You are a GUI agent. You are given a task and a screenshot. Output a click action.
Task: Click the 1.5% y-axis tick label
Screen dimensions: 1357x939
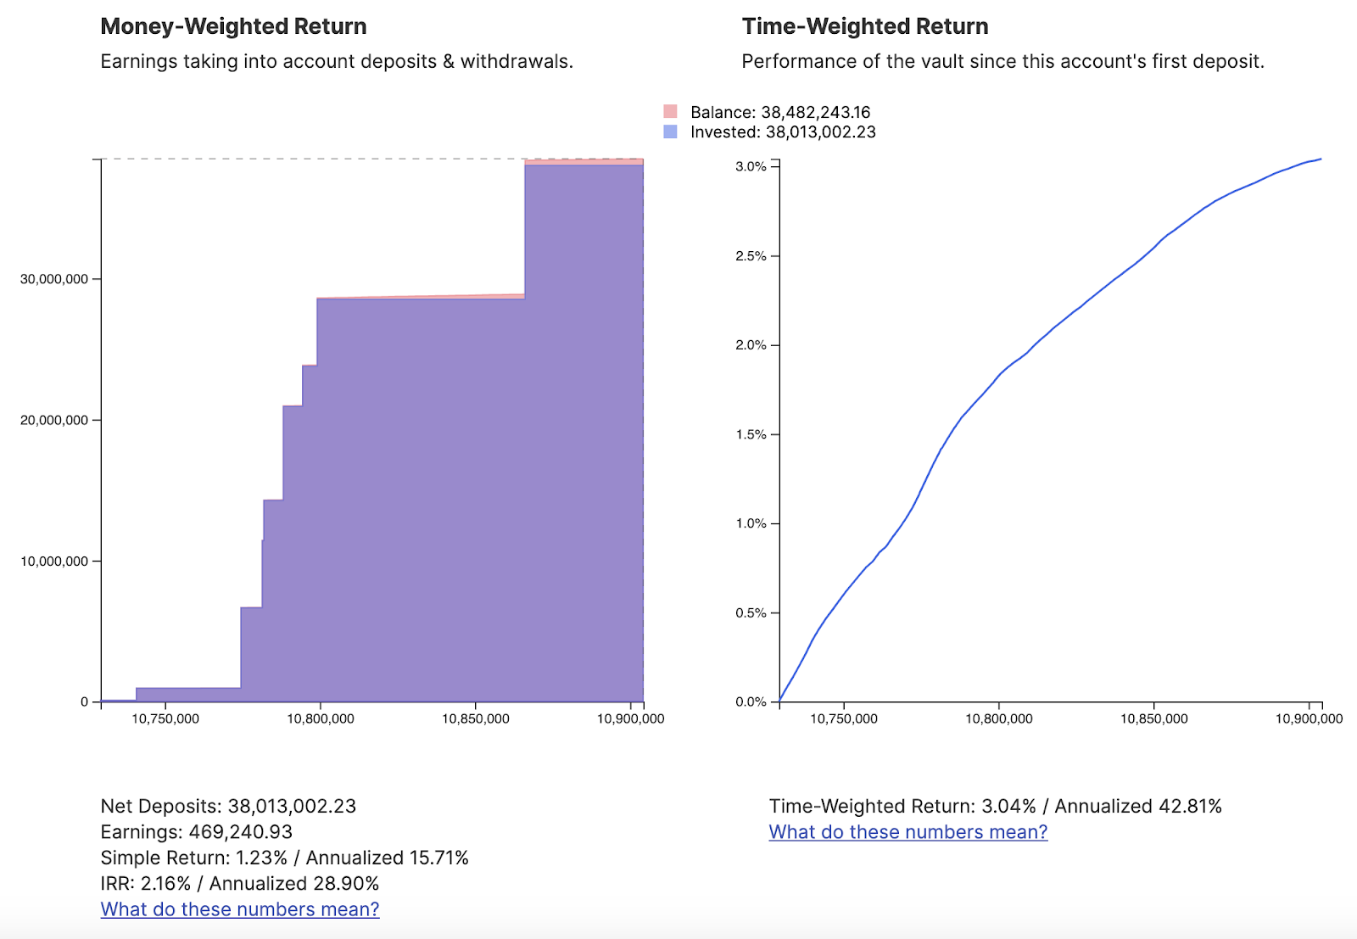(x=751, y=434)
